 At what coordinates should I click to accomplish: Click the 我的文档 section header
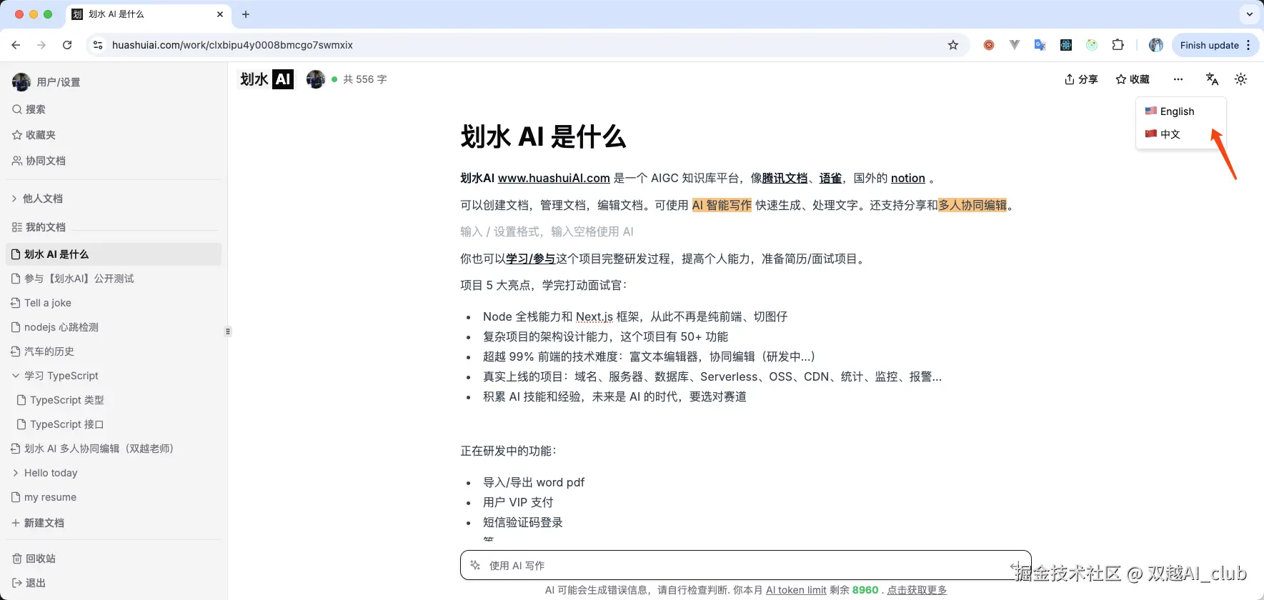pyautogui.click(x=39, y=227)
